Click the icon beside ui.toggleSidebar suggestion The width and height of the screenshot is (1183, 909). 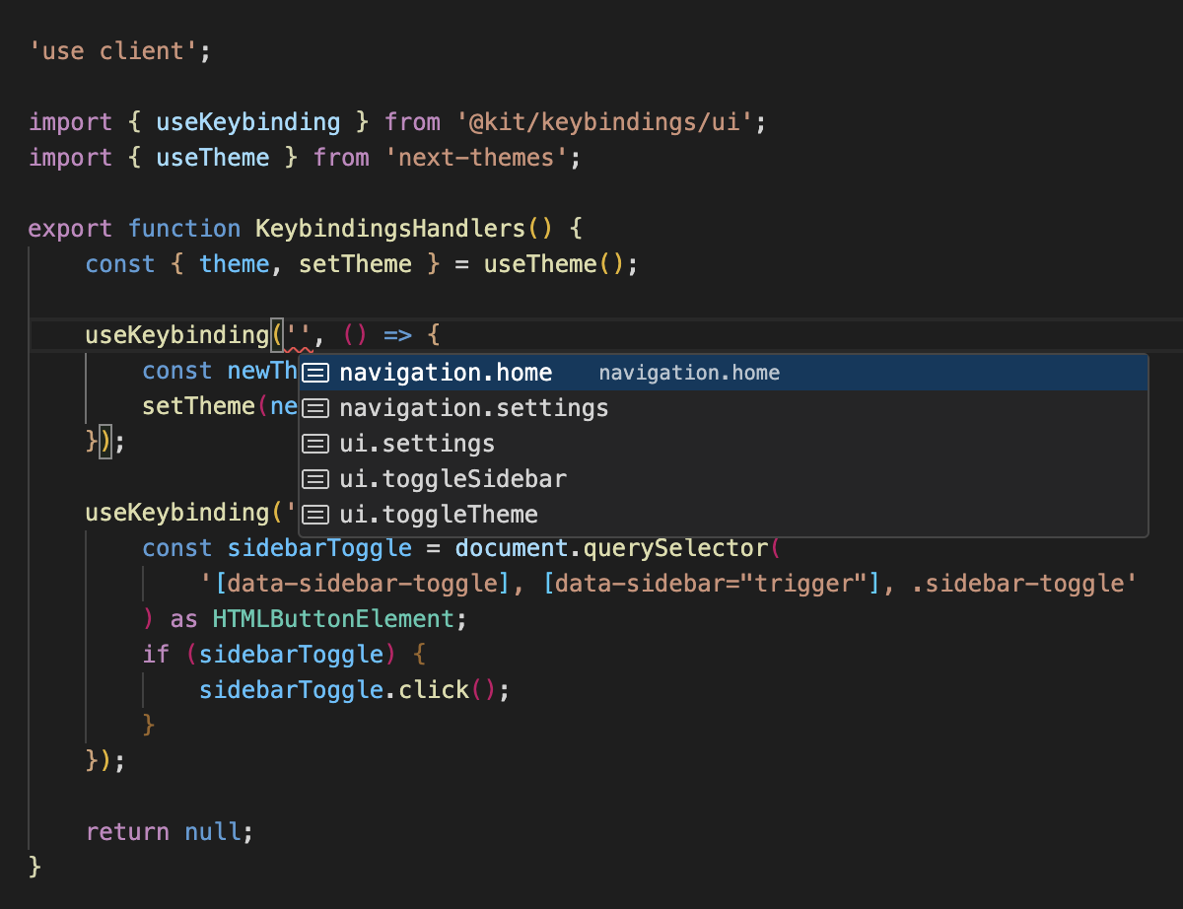point(315,478)
